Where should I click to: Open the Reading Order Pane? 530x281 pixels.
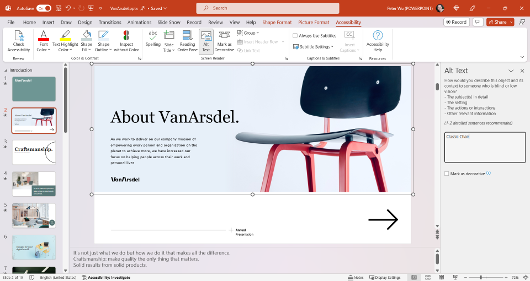[x=187, y=41]
